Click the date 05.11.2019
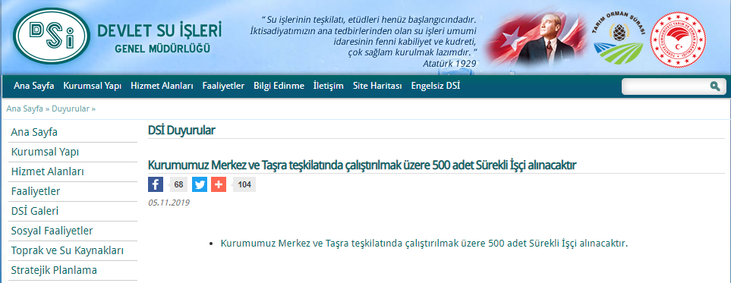Image resolution: width=731 pixels, height=283 pixels. pos(169,203)
